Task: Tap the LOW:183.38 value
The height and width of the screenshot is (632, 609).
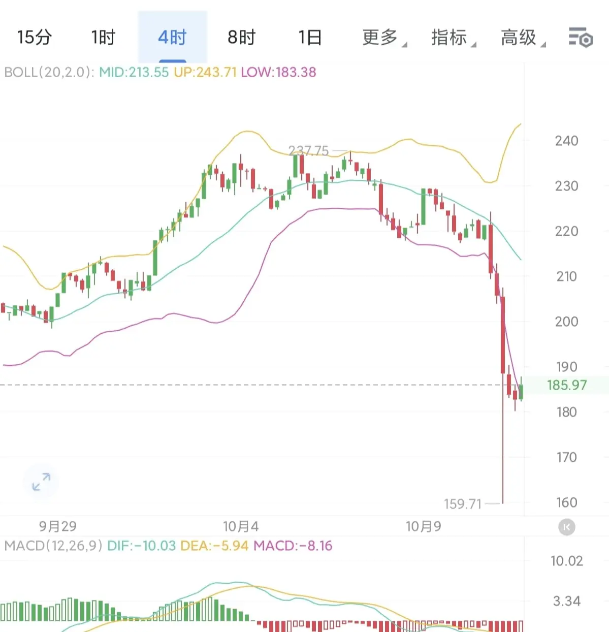Action: (x=278, y=72)
